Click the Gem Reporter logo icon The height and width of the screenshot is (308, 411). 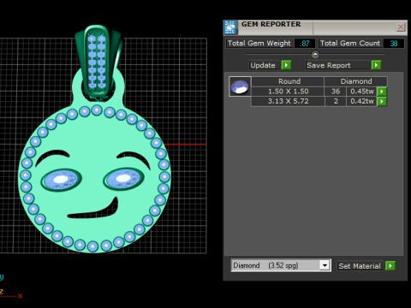click(230, 27)
